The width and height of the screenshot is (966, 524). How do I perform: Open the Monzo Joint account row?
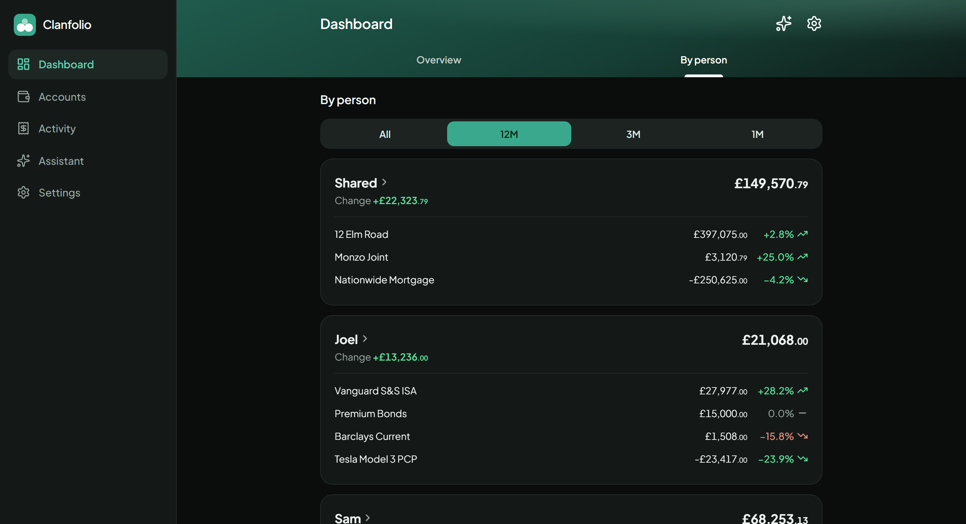[571, 257]
